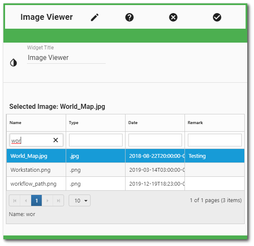Jump to last page arrow
This screenshot has width=254, height=246.
[x=58, y=201]
